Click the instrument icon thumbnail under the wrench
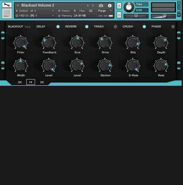The image size is (183, 185). tap(7, 13)
